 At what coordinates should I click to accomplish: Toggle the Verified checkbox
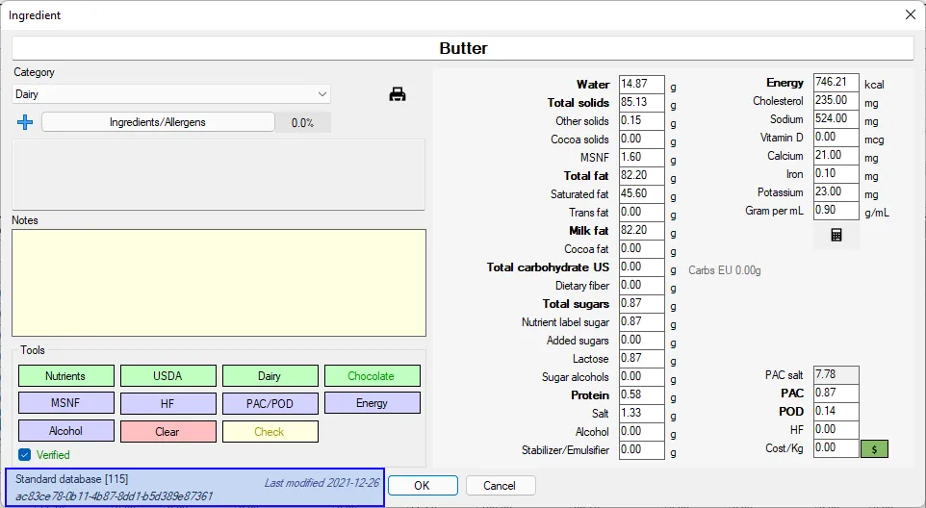(x=24, y=455)
